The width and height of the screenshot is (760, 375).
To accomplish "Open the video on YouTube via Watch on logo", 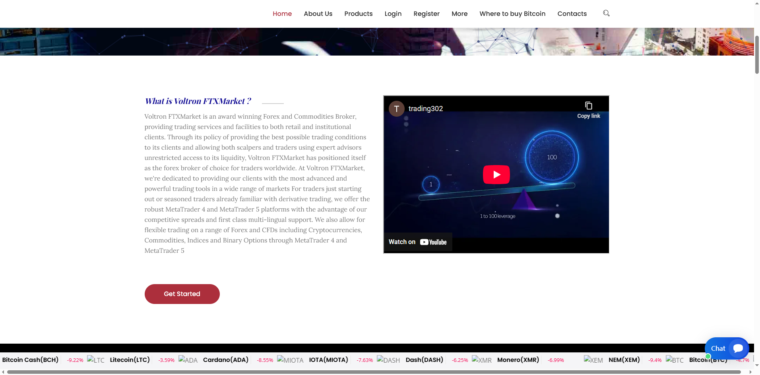I will click(x=418, y=242).
